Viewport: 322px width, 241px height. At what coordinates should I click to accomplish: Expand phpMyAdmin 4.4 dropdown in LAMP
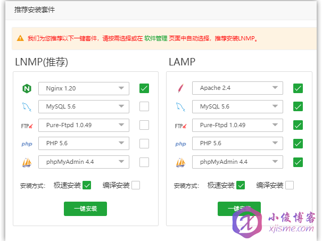[x=237, y=162]
